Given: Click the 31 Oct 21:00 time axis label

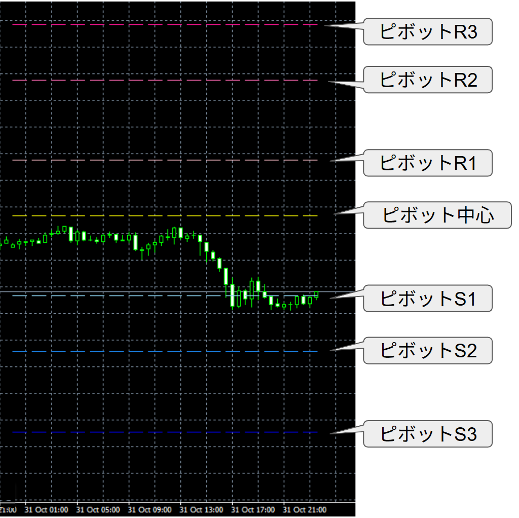Looking at the screenshot, I should tap(305, 510).
